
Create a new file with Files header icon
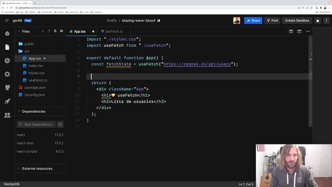pyautogui.click(x=55, y=31)
